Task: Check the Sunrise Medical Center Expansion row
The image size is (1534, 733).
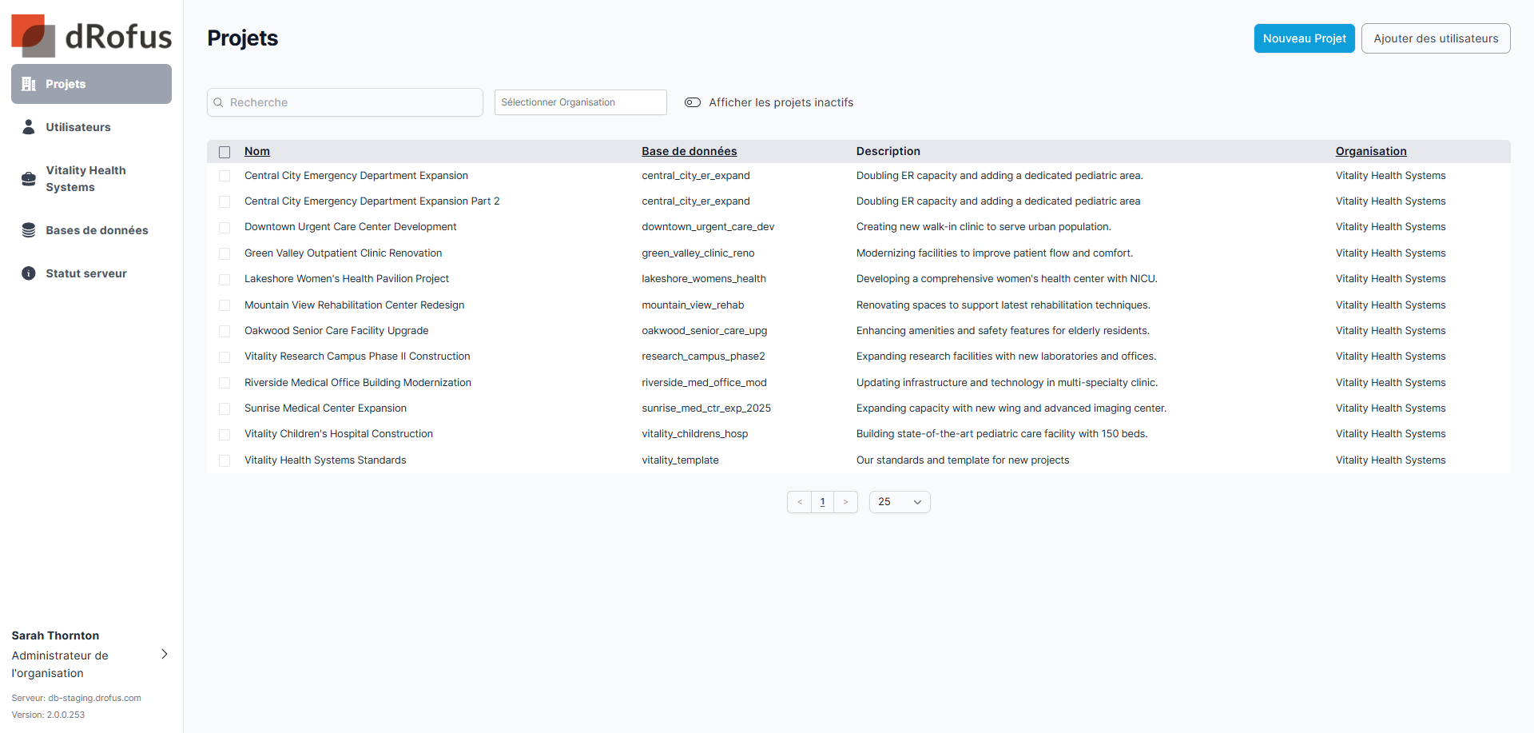Action: [x=225, y=408]
